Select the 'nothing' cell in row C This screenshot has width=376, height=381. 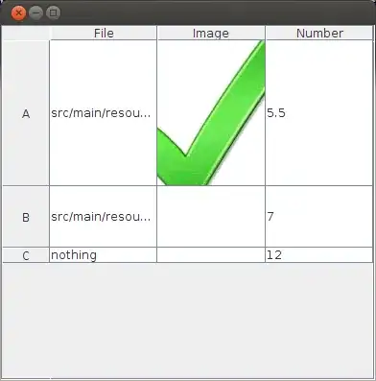coord(104,255)
